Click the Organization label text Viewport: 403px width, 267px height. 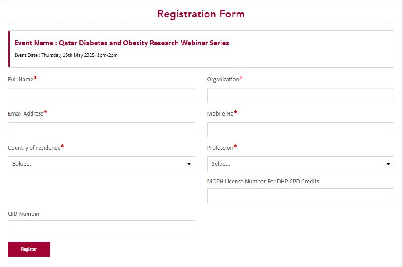(x=223, y=80)
